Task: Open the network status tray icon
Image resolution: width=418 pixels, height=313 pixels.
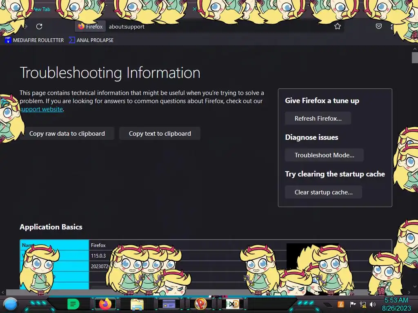Action: (x=363, y=304)
